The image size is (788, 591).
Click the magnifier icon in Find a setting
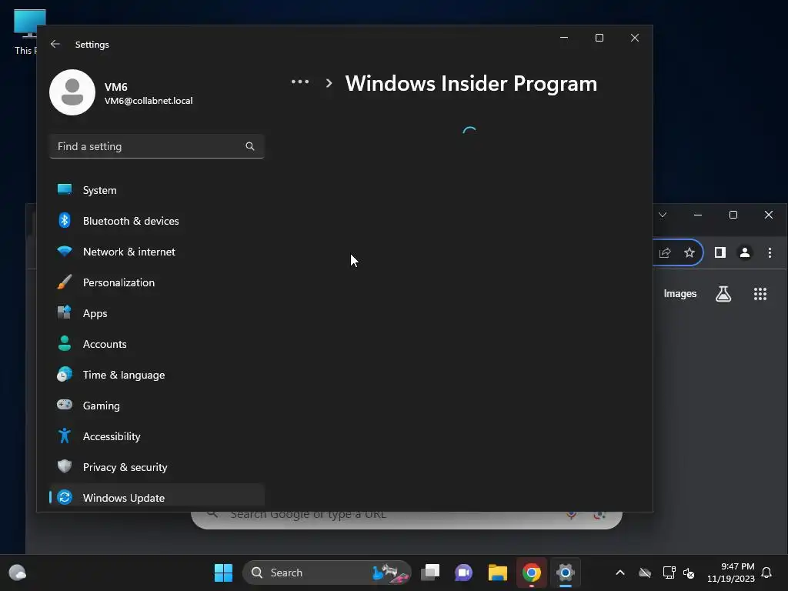(250, 146)
